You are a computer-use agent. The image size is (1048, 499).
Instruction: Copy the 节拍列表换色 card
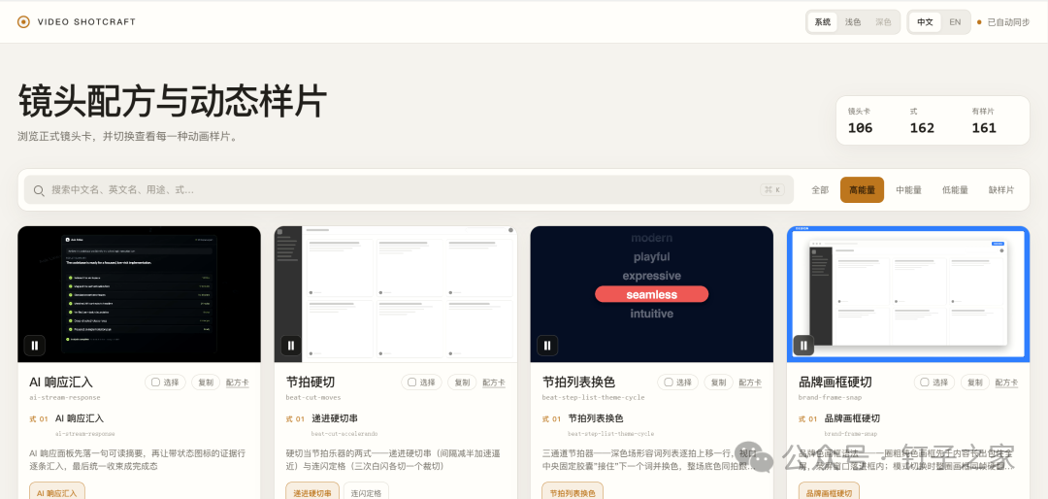718,383
